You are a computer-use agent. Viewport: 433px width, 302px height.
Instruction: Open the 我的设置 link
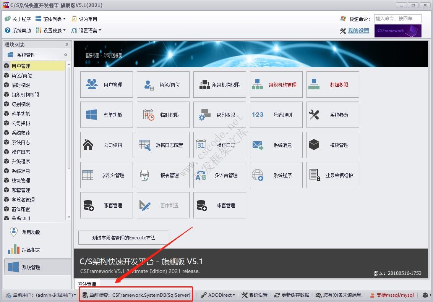[358, 31]
